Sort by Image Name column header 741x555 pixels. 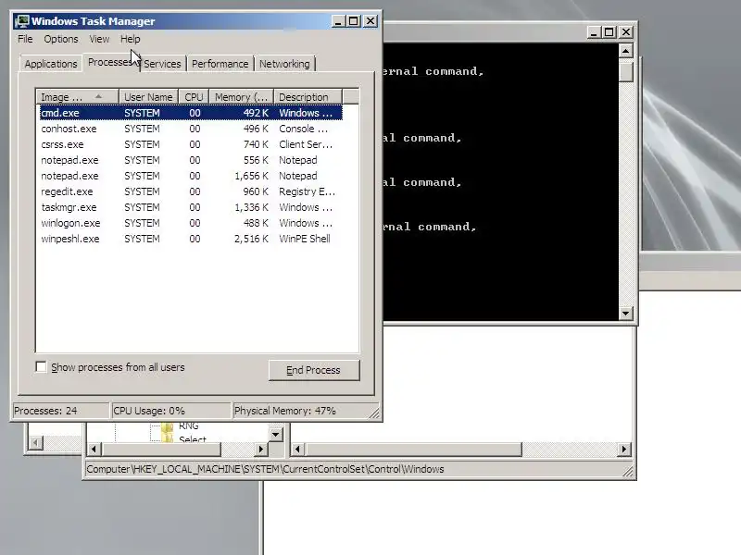77,97
